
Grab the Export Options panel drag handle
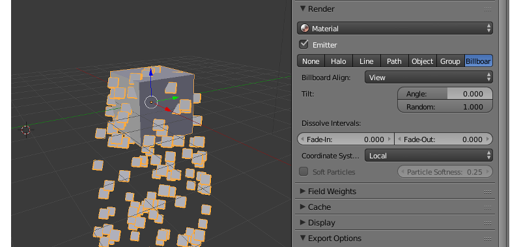[x=487, y=239]
